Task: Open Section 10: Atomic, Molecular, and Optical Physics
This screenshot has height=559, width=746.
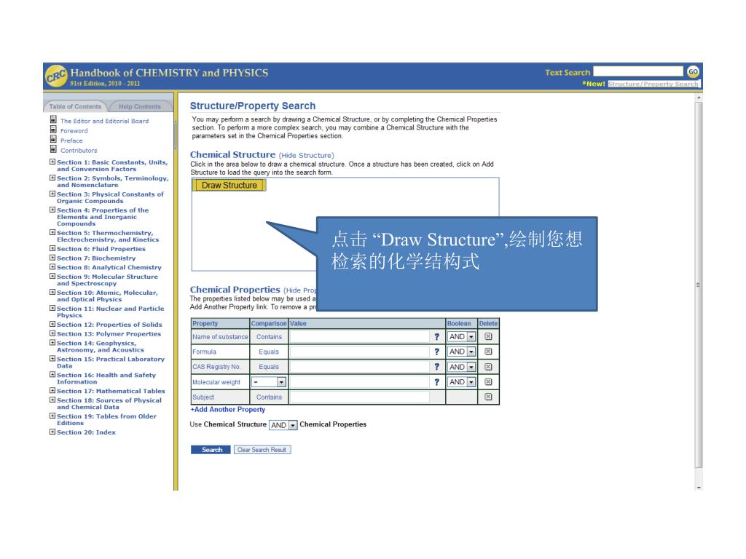Action: pyautogui.click(x=107, y=296)
